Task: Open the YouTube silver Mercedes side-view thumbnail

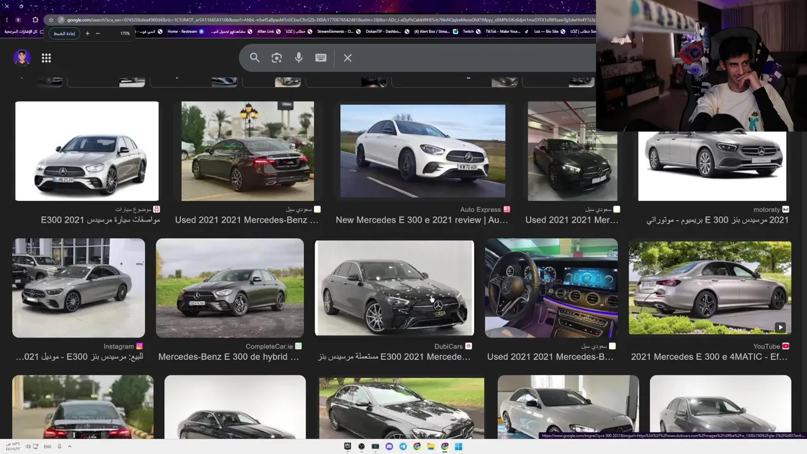Action: coord(710,288)
